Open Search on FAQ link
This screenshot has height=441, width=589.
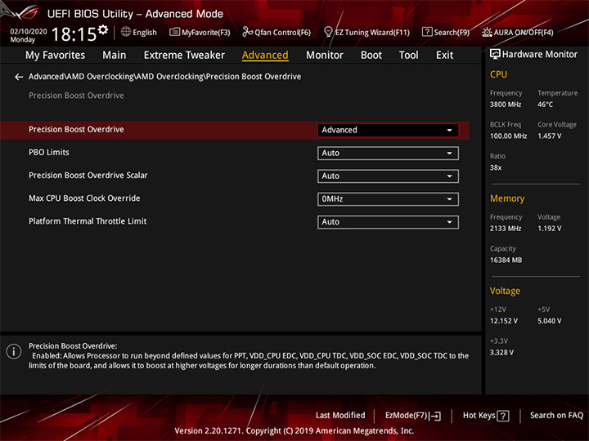pos(556,416)
